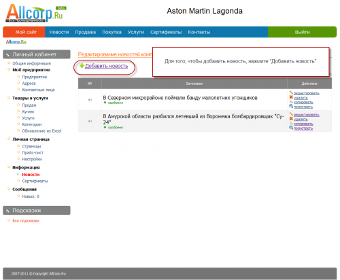
Task: Click the одобрено status under news #2
Action: click(116, 127)
